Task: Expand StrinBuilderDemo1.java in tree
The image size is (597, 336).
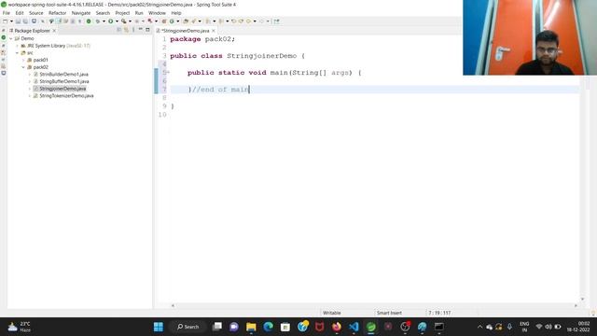Action: pyautogui.click(x=30, y=75)
